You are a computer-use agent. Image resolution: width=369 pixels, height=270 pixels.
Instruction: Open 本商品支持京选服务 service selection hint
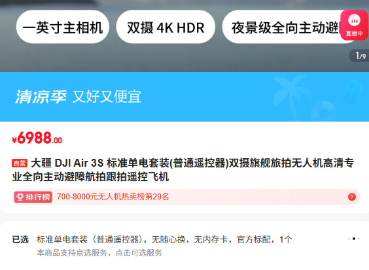coord(99,253)
